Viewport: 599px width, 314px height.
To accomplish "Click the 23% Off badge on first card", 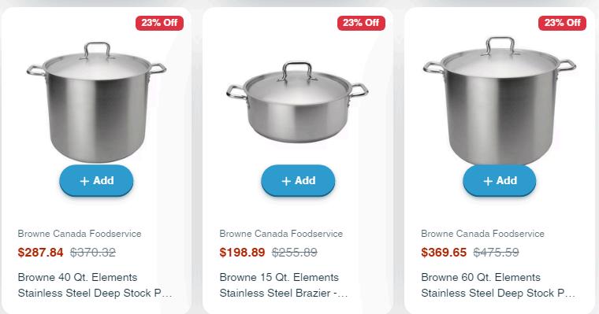I will pyautogui.click(x=159, y=23).
